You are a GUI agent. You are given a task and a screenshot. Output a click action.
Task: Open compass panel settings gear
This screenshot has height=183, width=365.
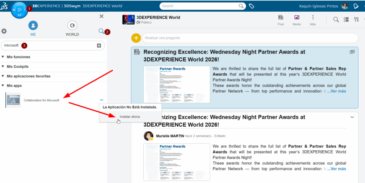tap(4, 31)
